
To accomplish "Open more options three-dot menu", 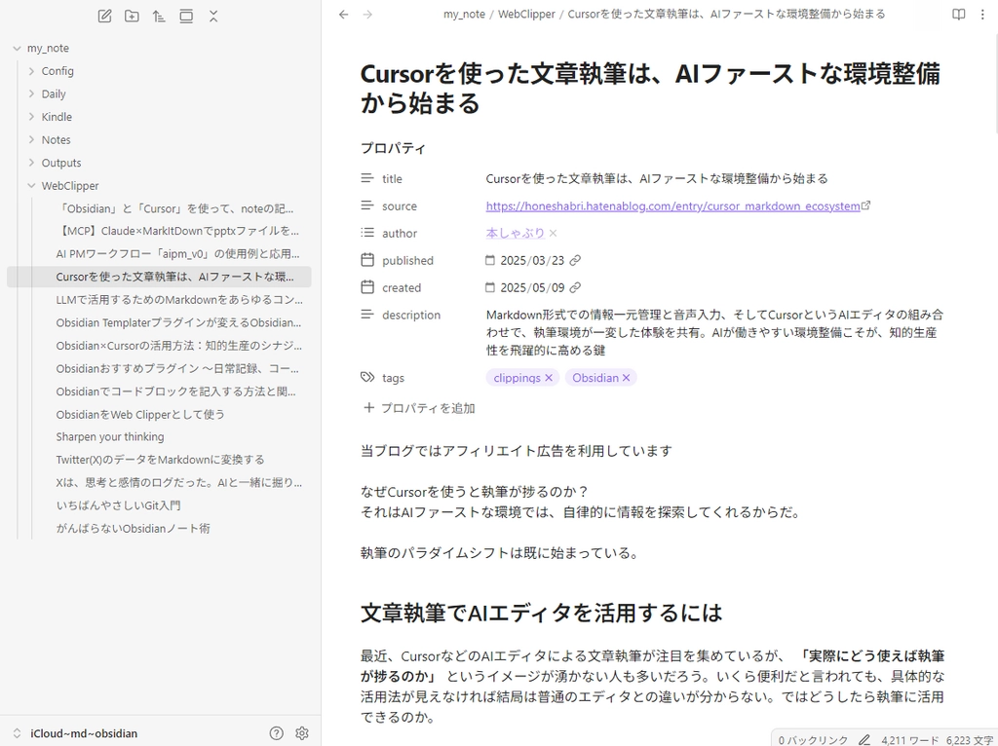I will coord(982,14).
